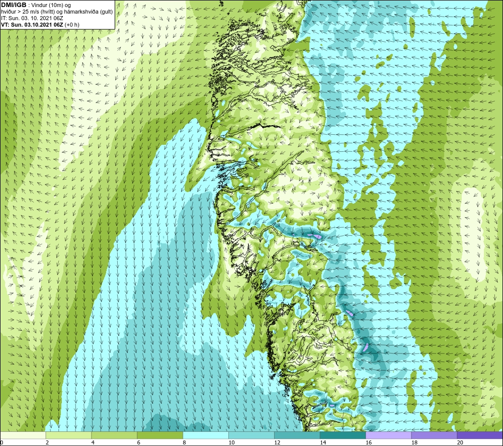The image size is (503, 446).
Task: Click the 'IT: Sun. 03. 10. 2021 06Z' line
Action: pos(32,18)
